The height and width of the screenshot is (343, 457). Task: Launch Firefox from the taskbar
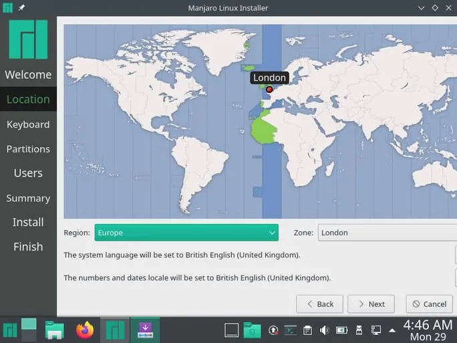85,330
